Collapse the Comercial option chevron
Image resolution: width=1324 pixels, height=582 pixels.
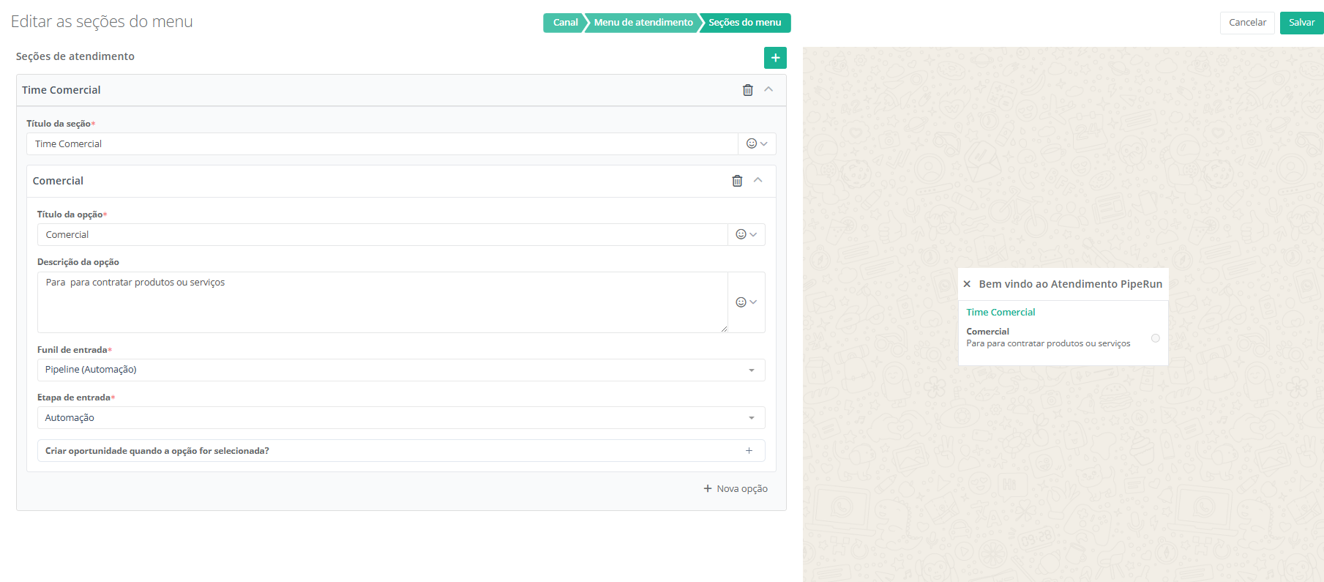[x=758, y=180]
